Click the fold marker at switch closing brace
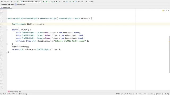This screenshot has height=95, width=170. [7, 44]
